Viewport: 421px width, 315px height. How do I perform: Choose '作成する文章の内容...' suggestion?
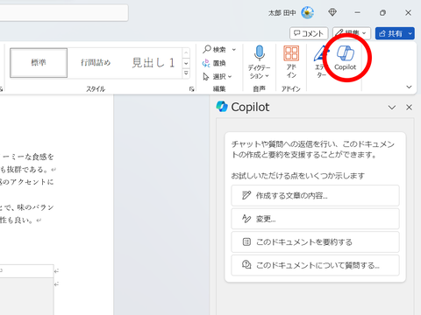pyautogui.click(x=315, y=195)
